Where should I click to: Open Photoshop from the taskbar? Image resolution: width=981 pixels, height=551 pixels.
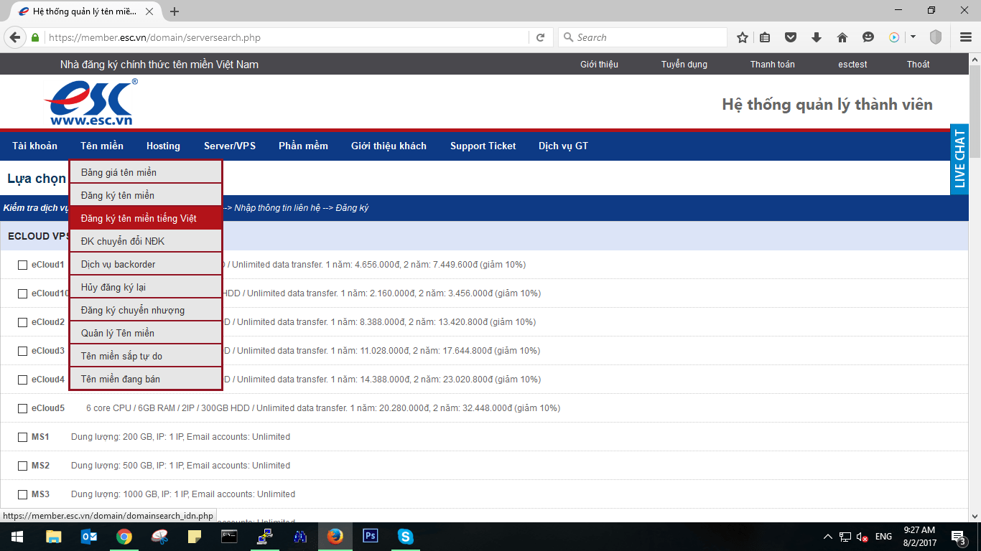(371, 536)
